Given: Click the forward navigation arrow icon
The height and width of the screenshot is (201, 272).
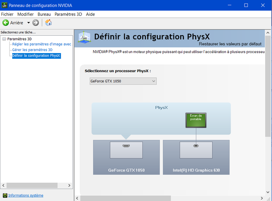Looking at the screenshot, I should (36, 23).
